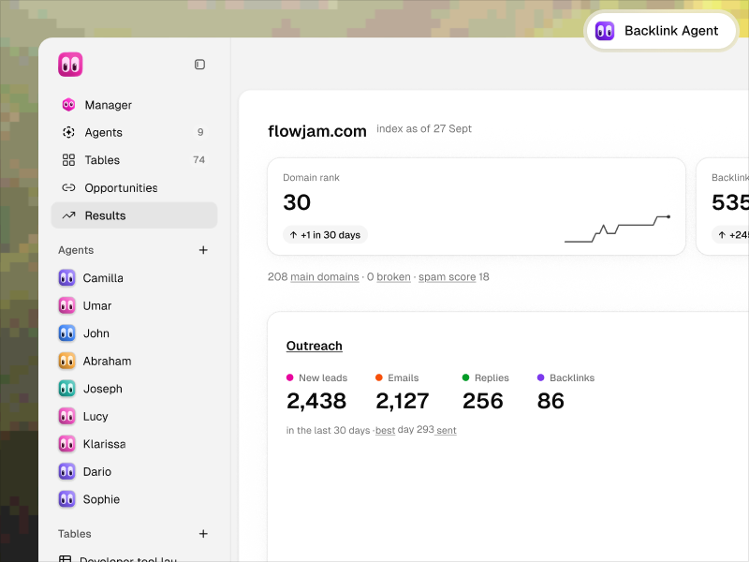The height and width of the screenshot is (562, 749).
Task: Select the Results navigation item
Action: pos(134,215)
